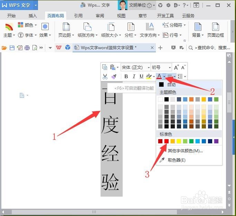Switch to the 审阅 tab

[100, 16]
